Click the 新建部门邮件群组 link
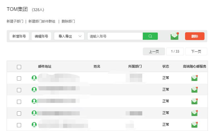Image resolution: width=217 pixels, height=131 pixels. (42, 21)
